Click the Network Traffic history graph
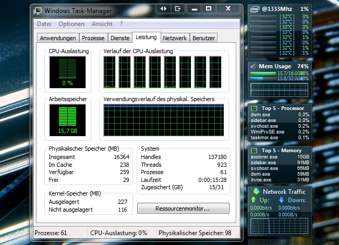Screen dimensions: 339x245 pyautogui.click(x=279, y=226)
